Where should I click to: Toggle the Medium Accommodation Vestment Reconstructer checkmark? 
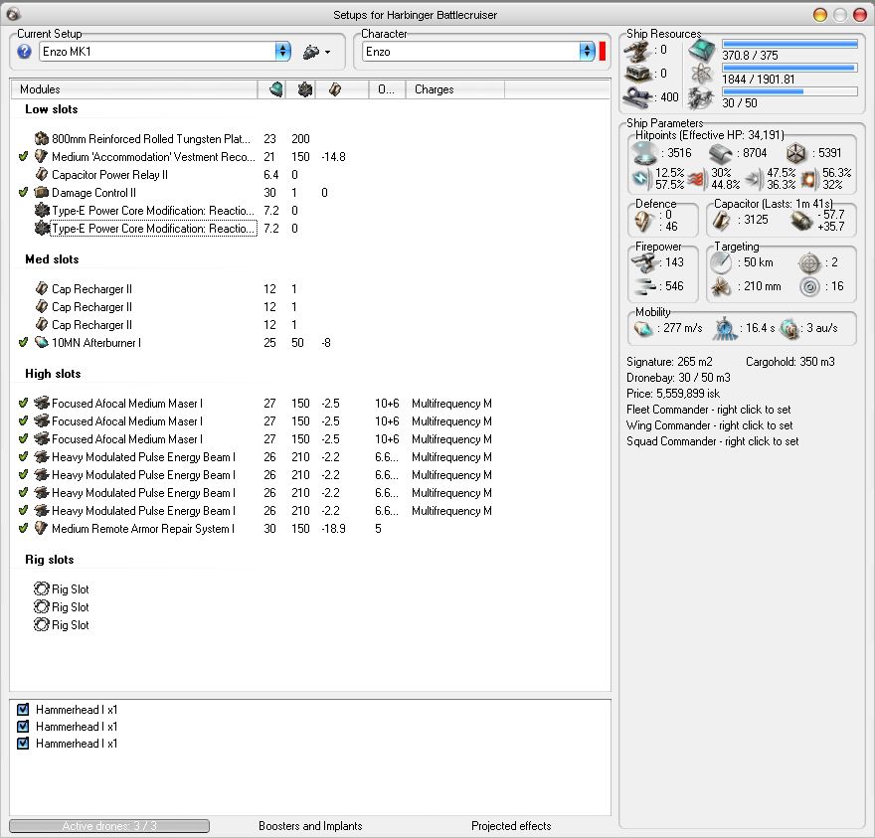point(23,156)
